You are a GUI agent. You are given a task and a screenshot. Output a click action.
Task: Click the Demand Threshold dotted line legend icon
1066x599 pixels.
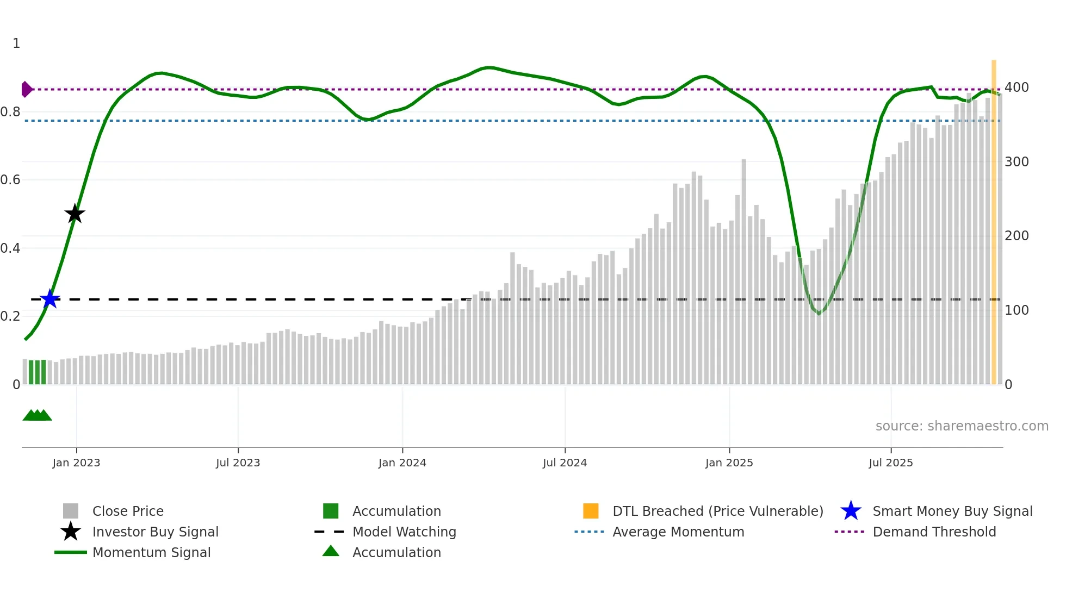850,532
